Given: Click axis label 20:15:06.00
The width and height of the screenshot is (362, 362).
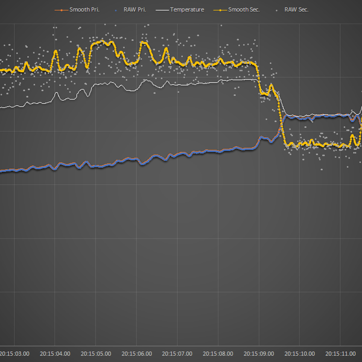Looking at the screenshot, I should point(137,354).
